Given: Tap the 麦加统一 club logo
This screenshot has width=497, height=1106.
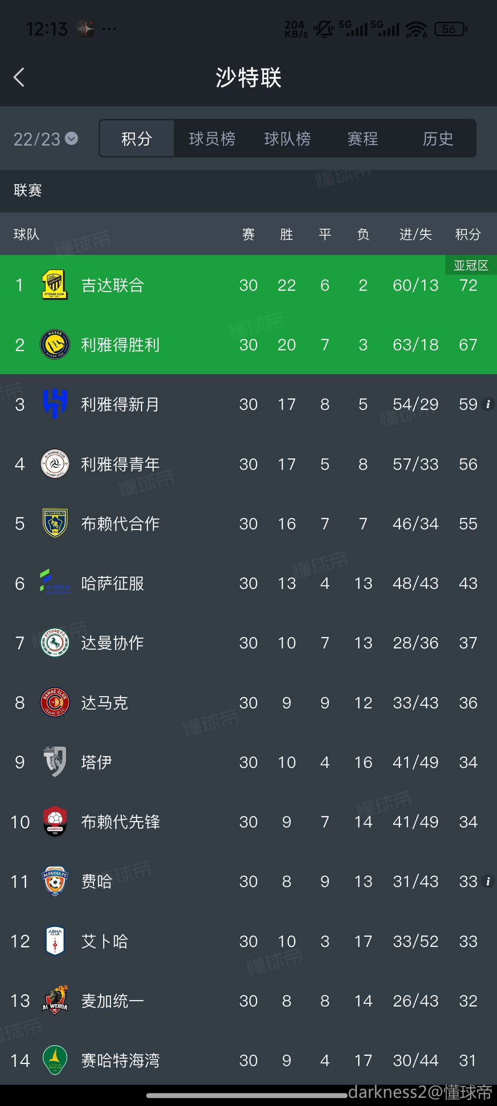Looking at the screenshot, I should 55,1001.
